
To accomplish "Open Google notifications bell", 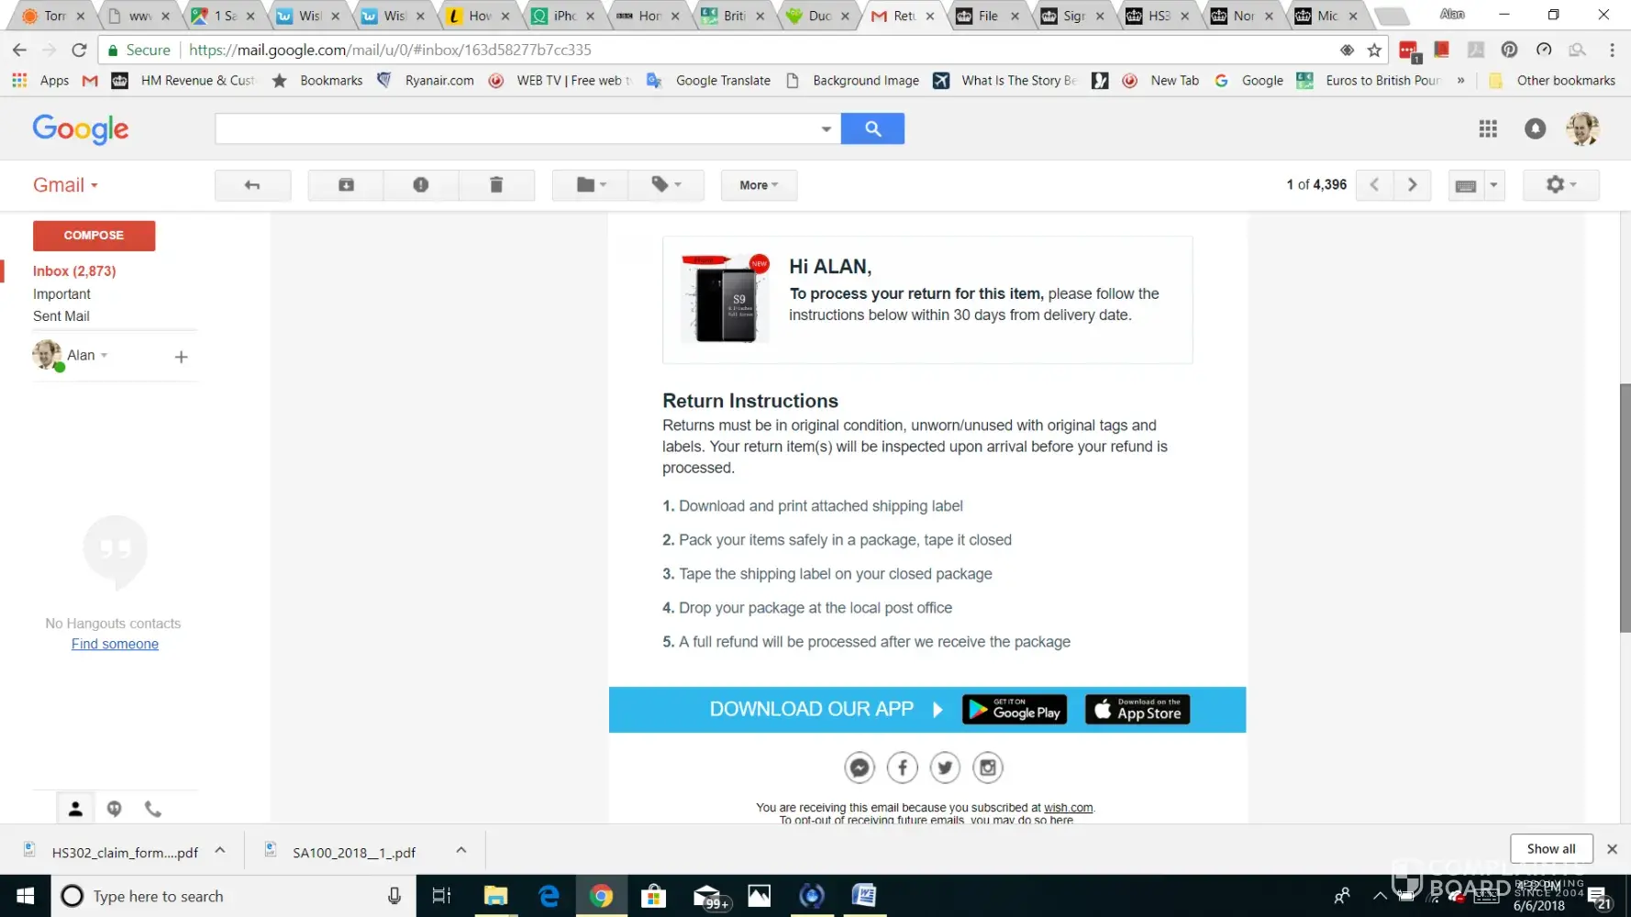I will point(1535,129).
